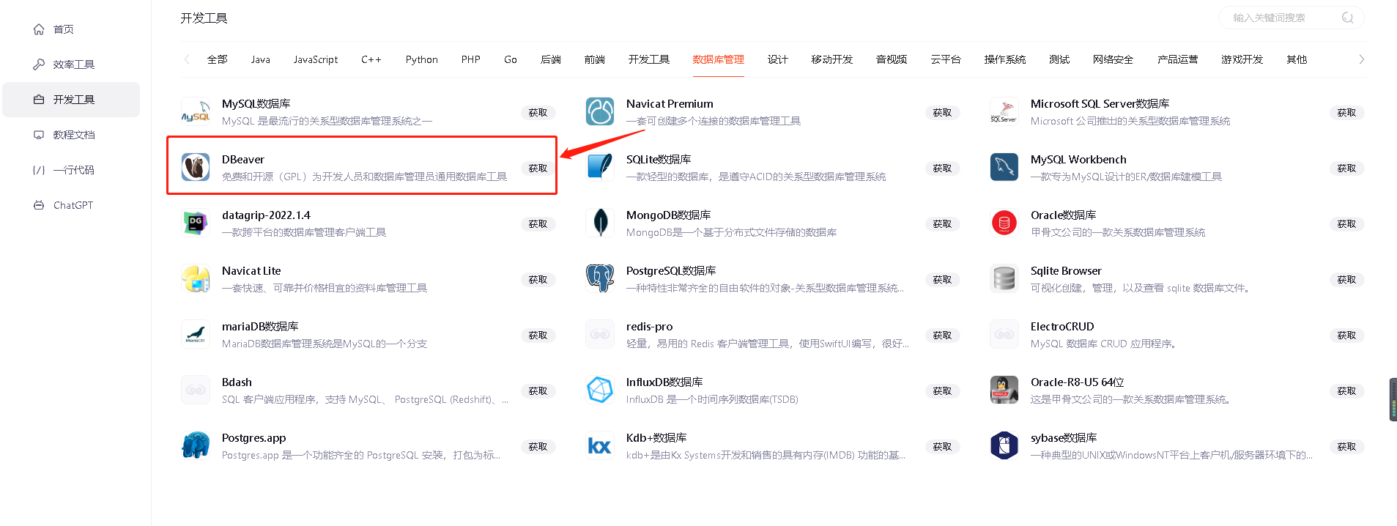Image resolution: width=1397 pixels, height=526 pixels.
Task: Open the MySQL Workbench dolphin icon
Action: (x=1004, y=168)
